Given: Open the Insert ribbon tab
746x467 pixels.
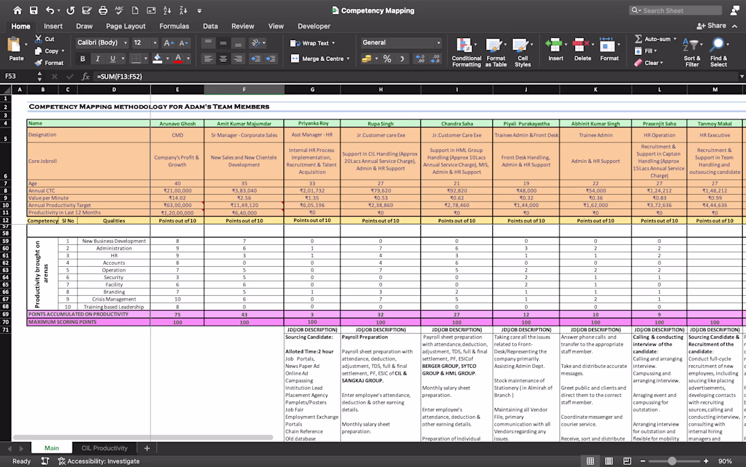Looking at the screenshot, I should tap(53, 26).
